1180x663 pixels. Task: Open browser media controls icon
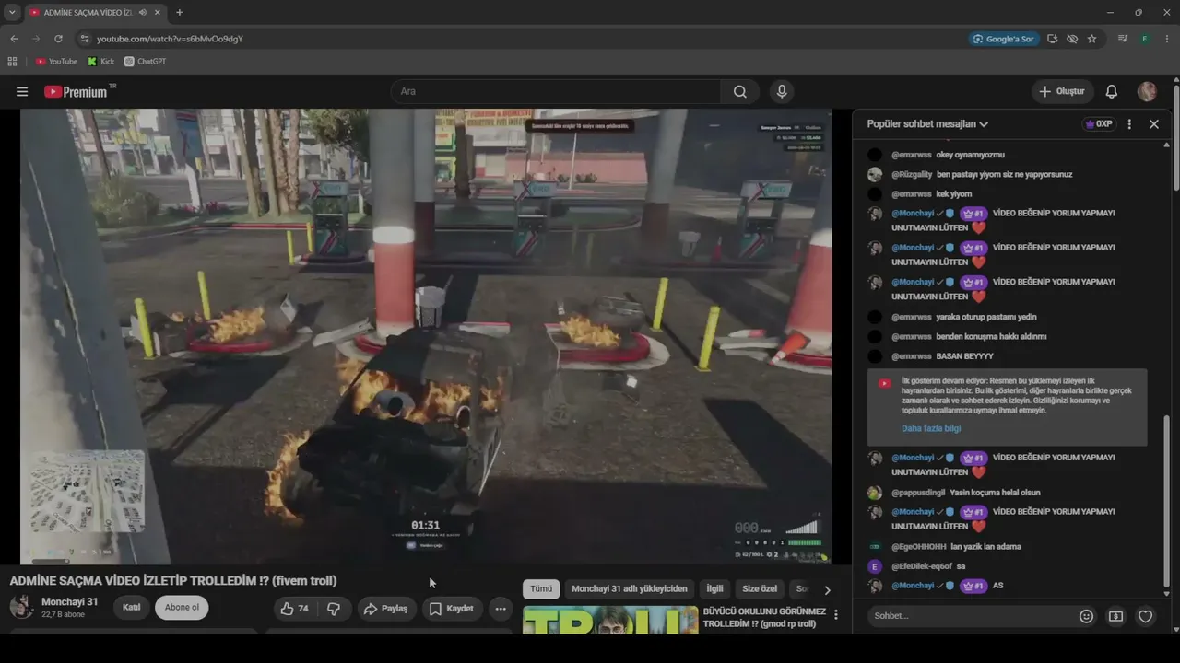1122,39
